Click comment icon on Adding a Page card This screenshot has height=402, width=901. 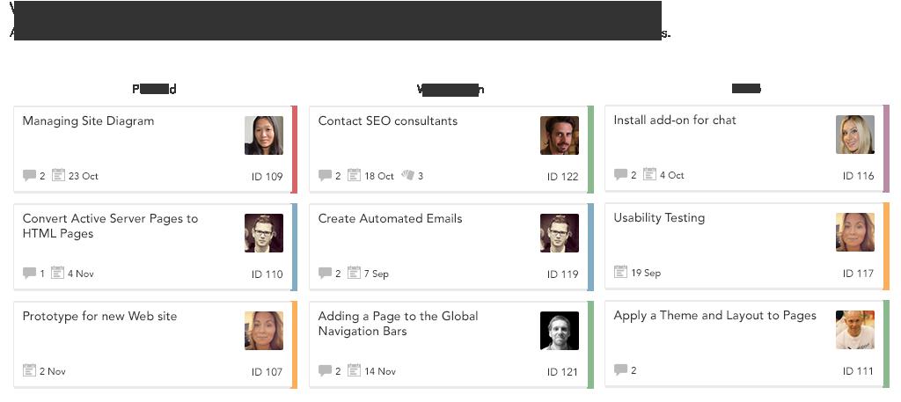point(326,371)
